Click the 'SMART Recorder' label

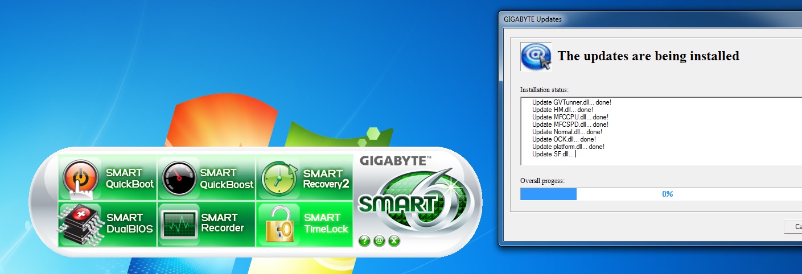click(223, 223)
